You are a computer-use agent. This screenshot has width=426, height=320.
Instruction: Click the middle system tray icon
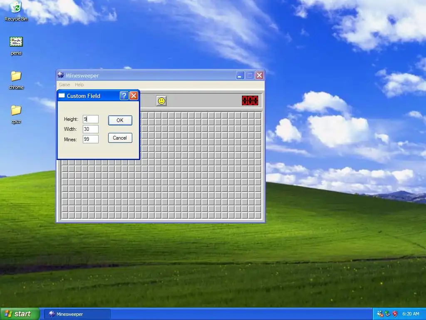tap(387, 314)
